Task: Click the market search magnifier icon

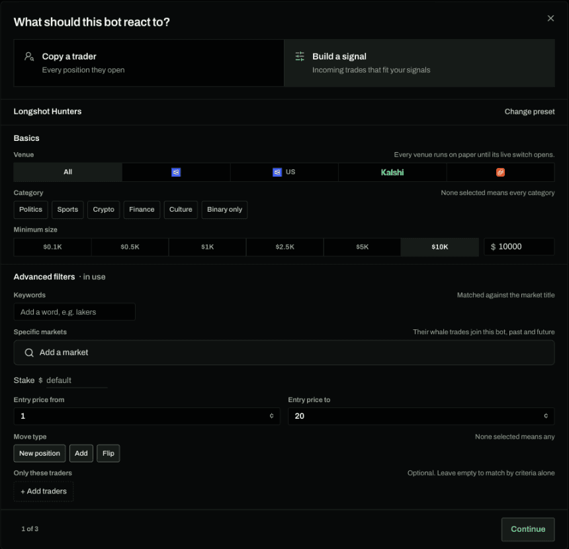Action: coord(29,353)
